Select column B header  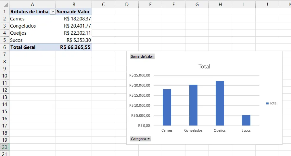[74, 5]
